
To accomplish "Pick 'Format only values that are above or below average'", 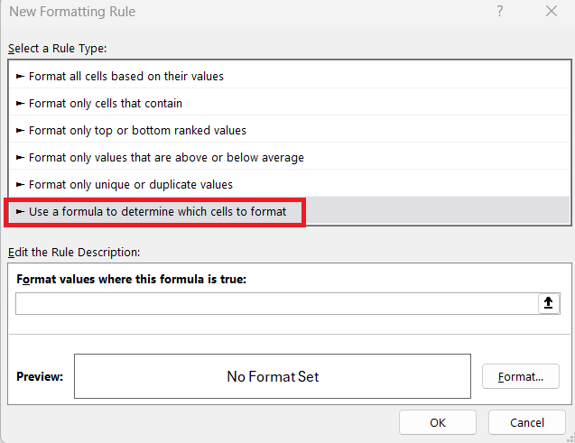I will (290, 158).
